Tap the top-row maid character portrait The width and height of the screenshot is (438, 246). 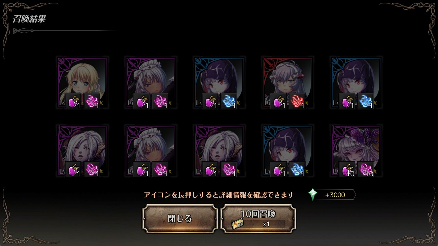click(151, 82)
